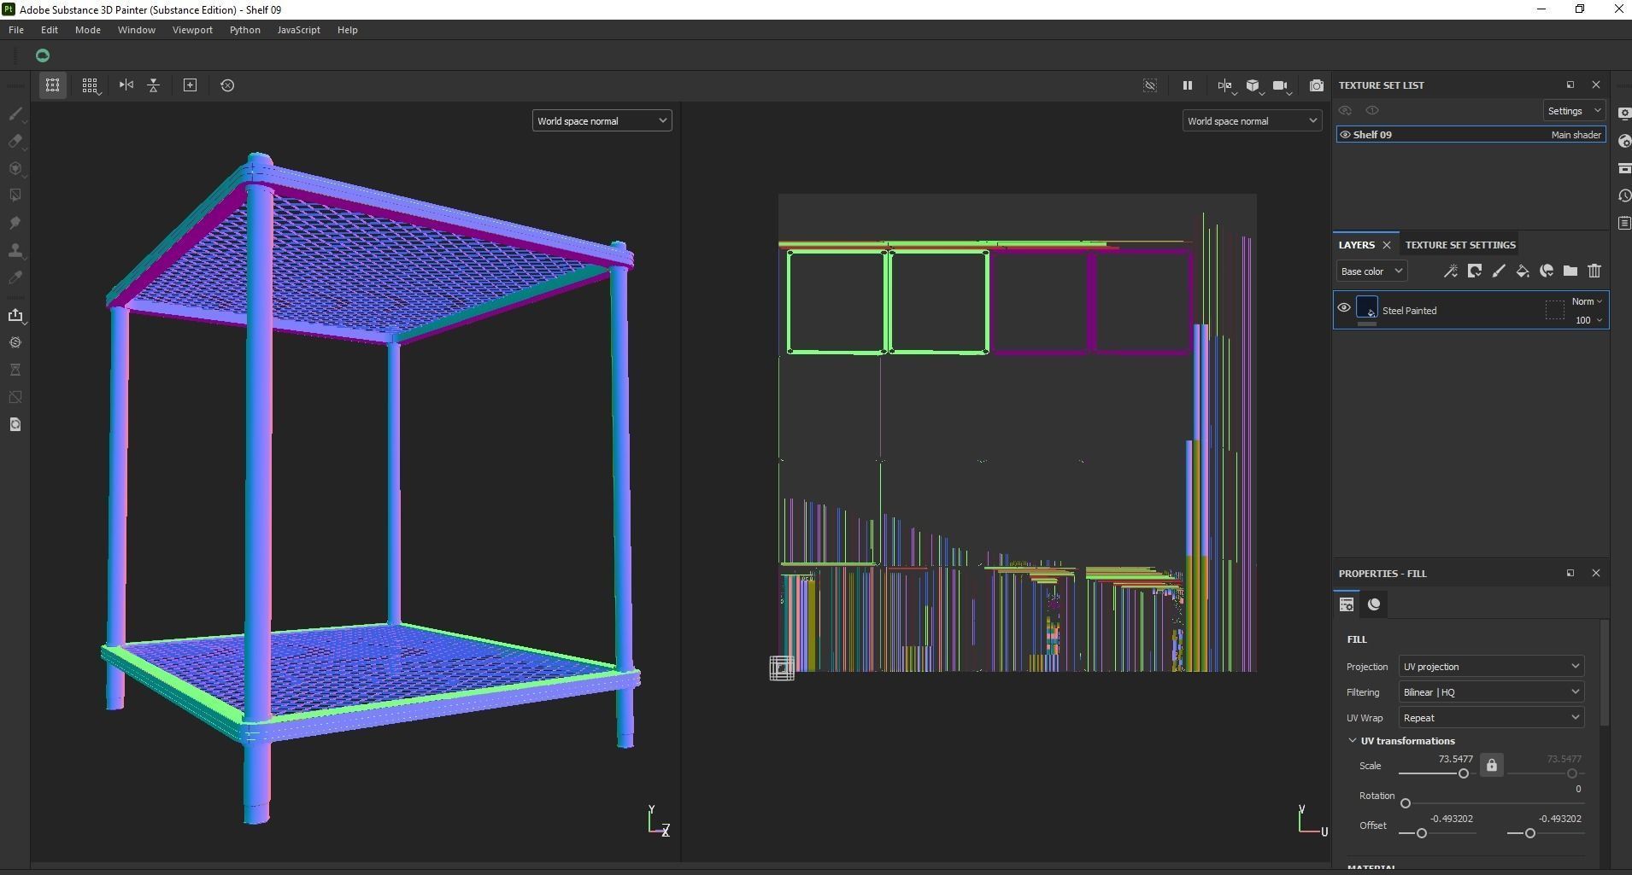Click the Substance resource updater icon
The width and height of the screenshot is (1632, 875).
(15, 342)
